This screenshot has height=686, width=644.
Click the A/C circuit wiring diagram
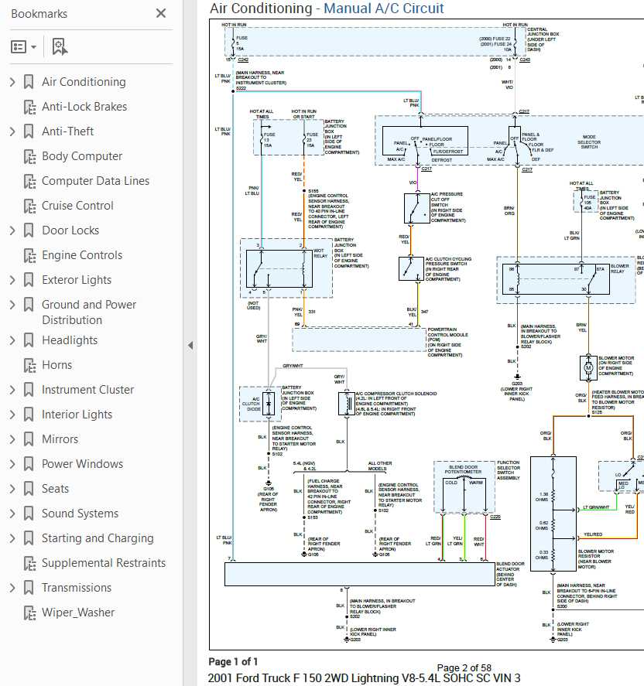pos(426,334)
